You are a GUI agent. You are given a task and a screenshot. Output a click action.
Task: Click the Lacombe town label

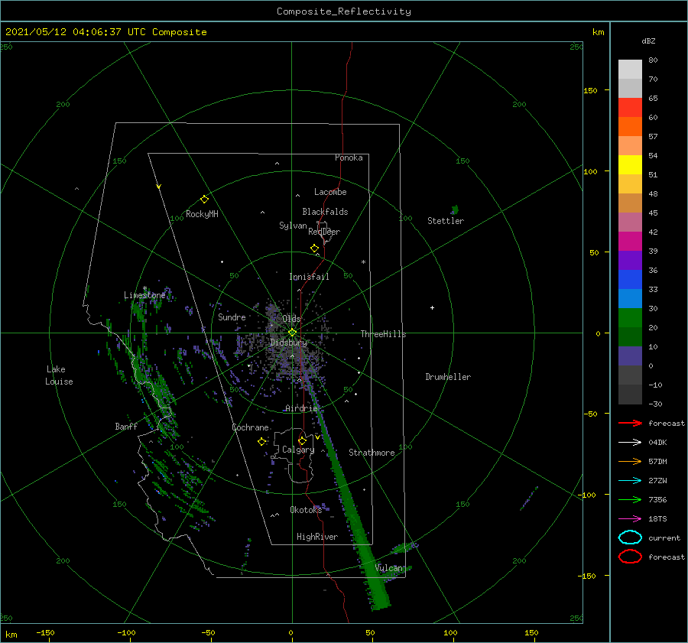point(330,192)
